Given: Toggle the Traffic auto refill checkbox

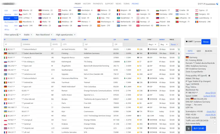Looking at the screenshot, I should (x=215, y=120).
